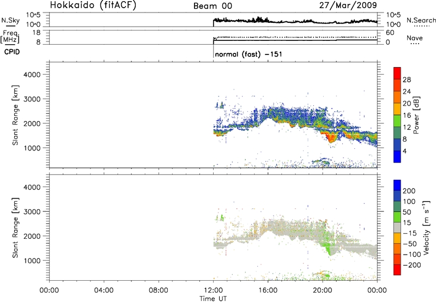Click the 'N.Sky' legend label
This screenshot has height=302, width=436.
(10, 20)
